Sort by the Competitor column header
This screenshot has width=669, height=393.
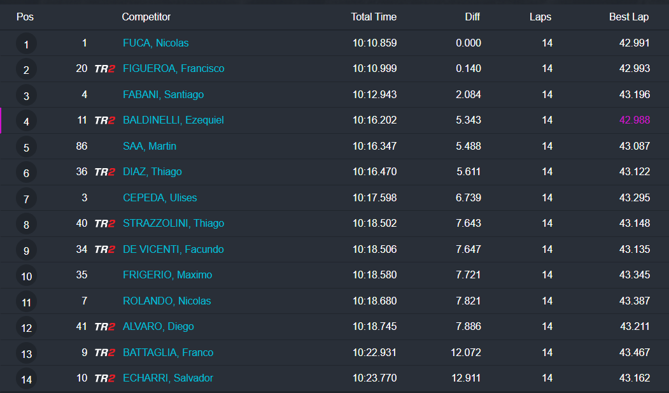point(146,17)
